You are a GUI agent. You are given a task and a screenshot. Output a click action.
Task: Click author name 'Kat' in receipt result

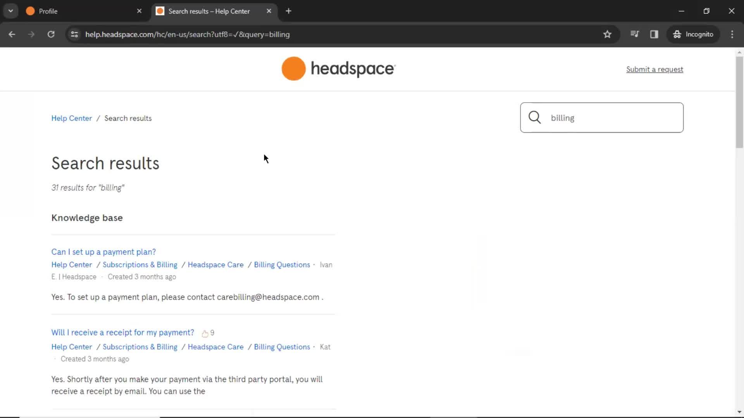pyautogui.click(x=325, y=347)
